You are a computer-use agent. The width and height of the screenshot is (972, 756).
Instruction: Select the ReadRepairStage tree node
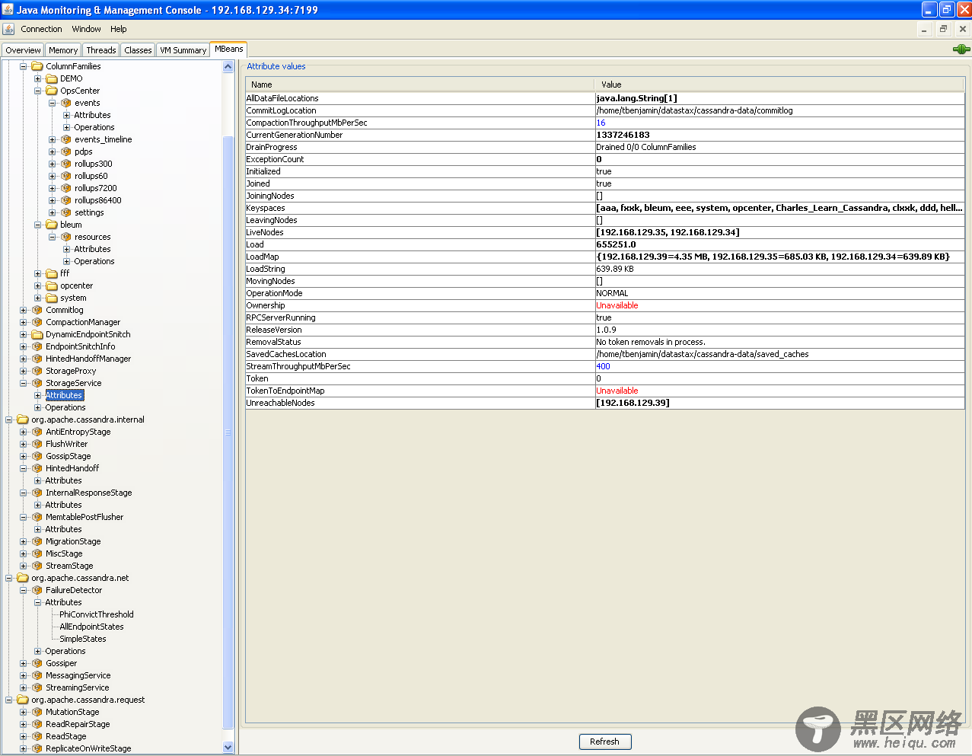pyautogui.click(x=78, y=724)
